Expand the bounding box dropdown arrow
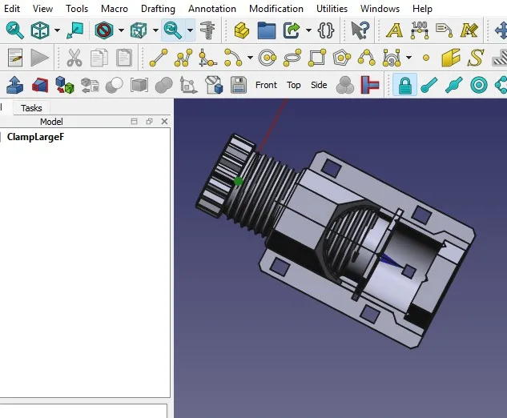The height and width of the screenshot is (418, 507). (156, 30)
